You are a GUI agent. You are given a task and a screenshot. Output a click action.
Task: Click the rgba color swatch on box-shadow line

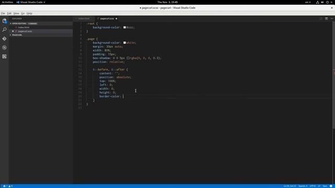click(128, 58)
